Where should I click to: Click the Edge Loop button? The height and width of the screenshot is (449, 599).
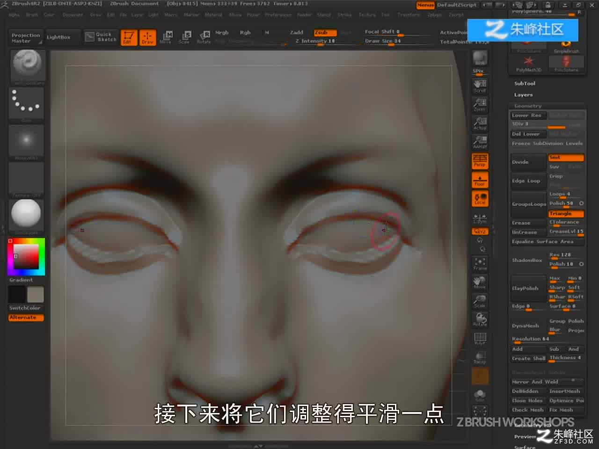pos(528,181)
